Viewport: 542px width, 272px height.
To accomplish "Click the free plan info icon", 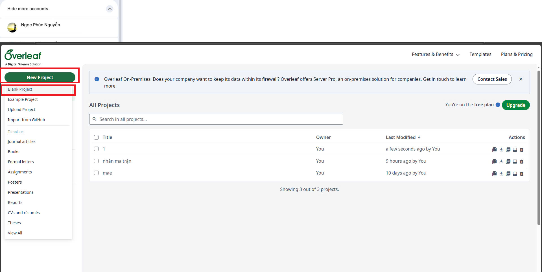I will tap(498, 105).
